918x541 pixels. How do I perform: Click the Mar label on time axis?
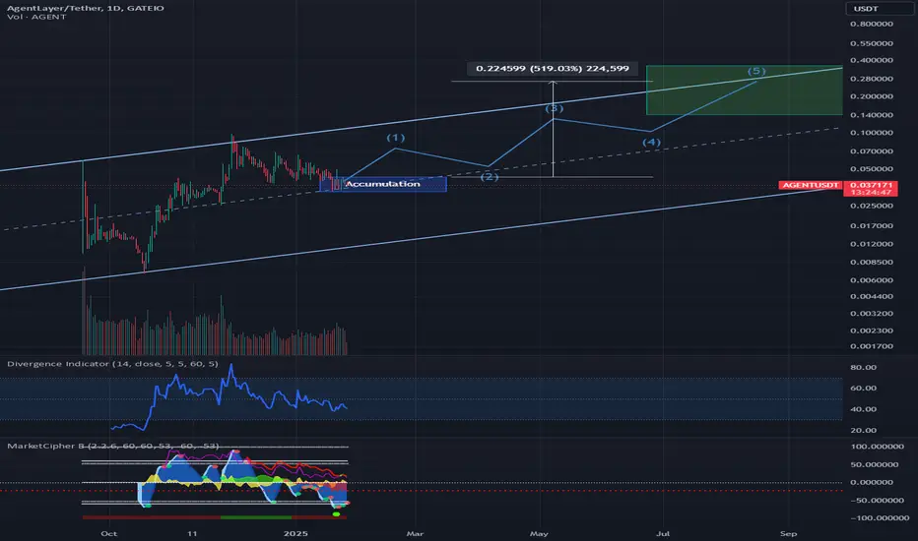click(x=415, y=533)
